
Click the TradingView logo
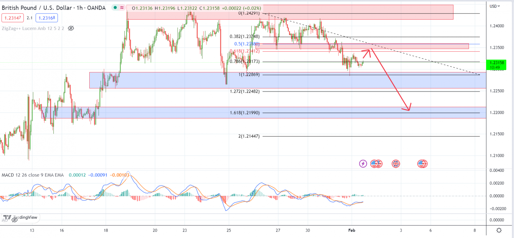point(20,217)
